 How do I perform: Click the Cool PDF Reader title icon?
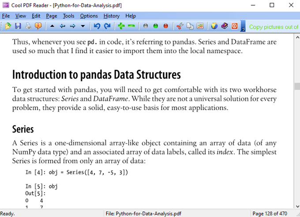click(6, 5)
